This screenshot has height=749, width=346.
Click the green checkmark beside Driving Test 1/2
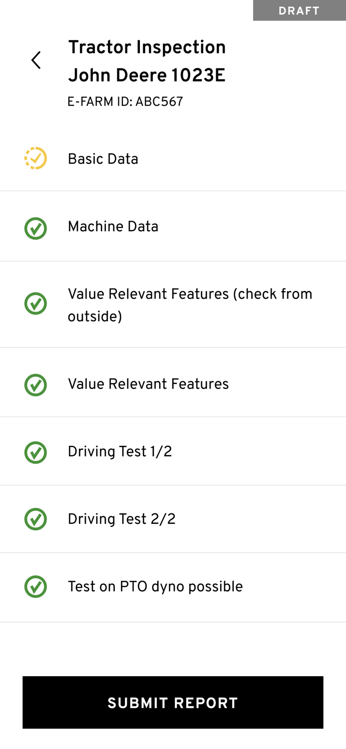(35, 452)
